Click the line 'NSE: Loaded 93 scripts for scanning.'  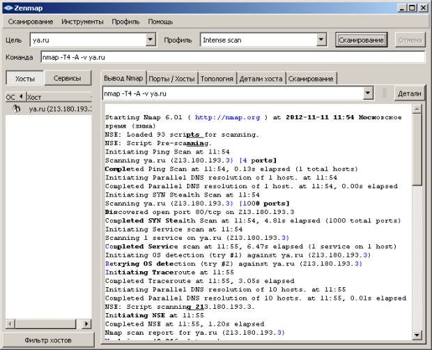pos(182,135)
